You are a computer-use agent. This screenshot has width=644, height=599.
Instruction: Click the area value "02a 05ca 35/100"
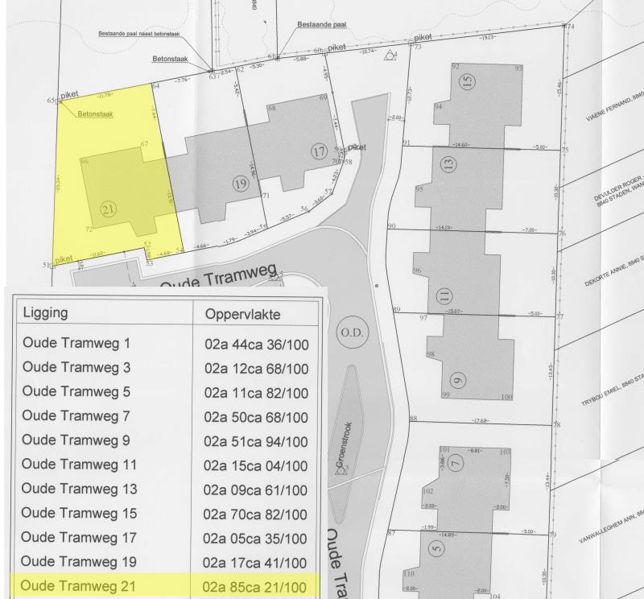255,539
